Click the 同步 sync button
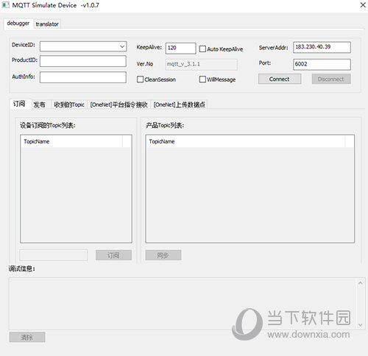 (x=163, y=255)
